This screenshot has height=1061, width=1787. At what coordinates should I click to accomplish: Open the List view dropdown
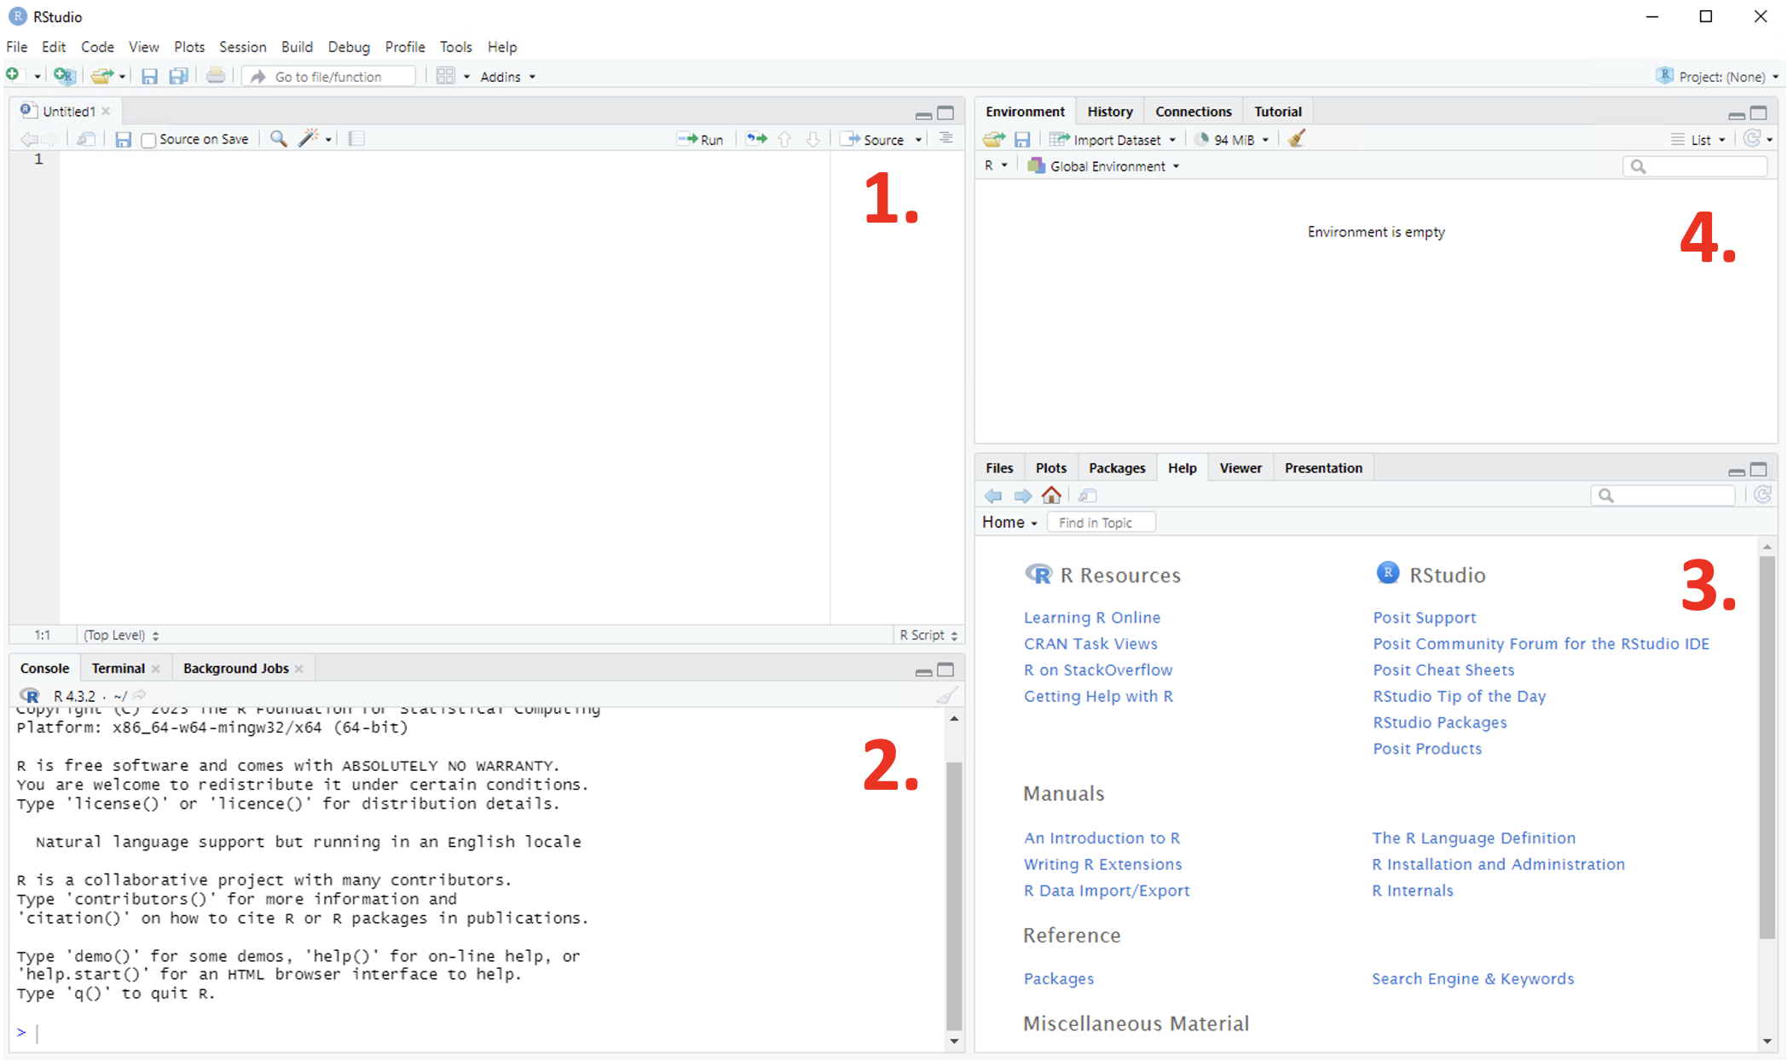click(1698, 140)
